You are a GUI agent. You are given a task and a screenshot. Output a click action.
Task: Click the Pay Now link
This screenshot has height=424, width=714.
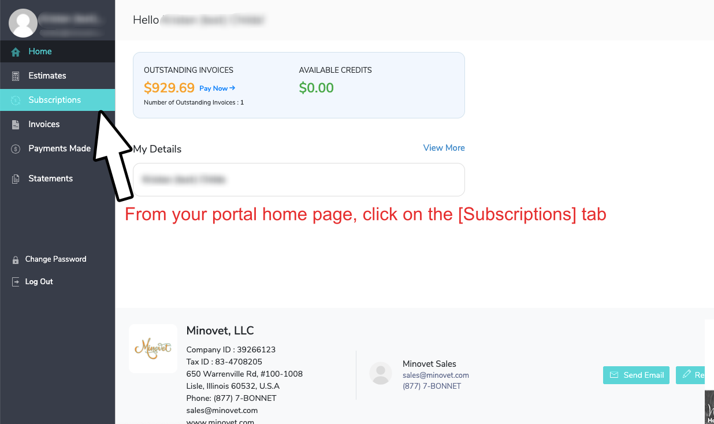click(x=217, y=88)
